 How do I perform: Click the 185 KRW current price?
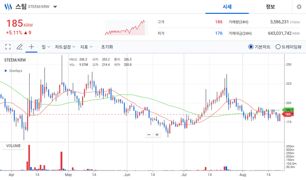pyautogui.click(x=20, y=23)
